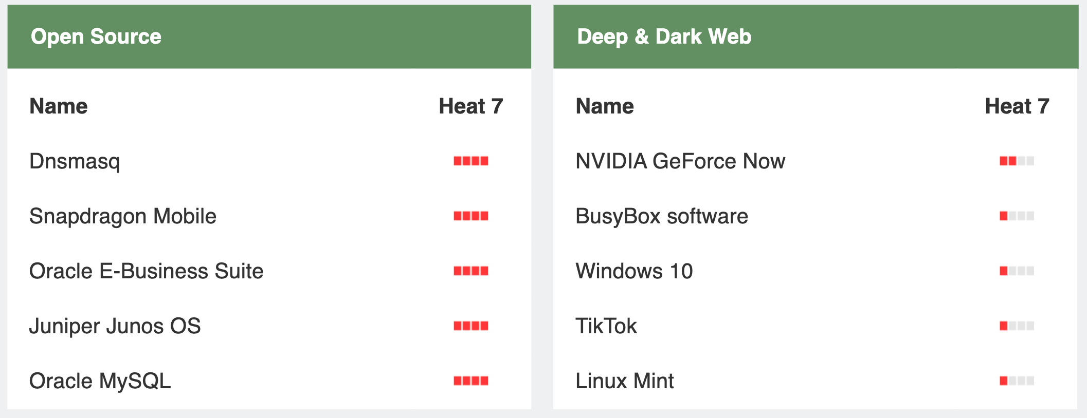Click heat bar for TikTok

(1017, 326)
